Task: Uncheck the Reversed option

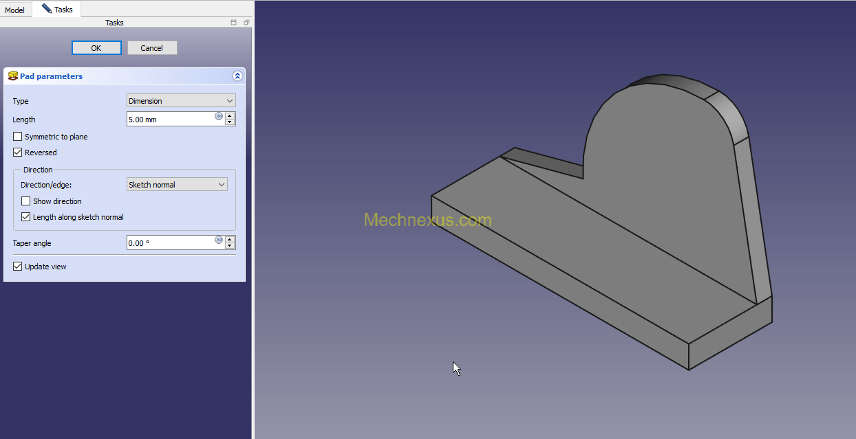Action: [18, 153]
